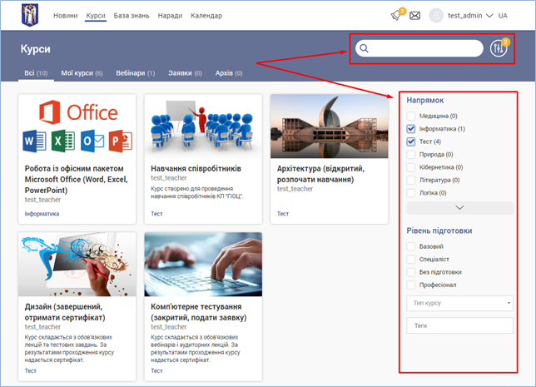Viewport: 536px width, 387px height.
Task: Switch to the Мої курси tab
Action: [82, 73]
